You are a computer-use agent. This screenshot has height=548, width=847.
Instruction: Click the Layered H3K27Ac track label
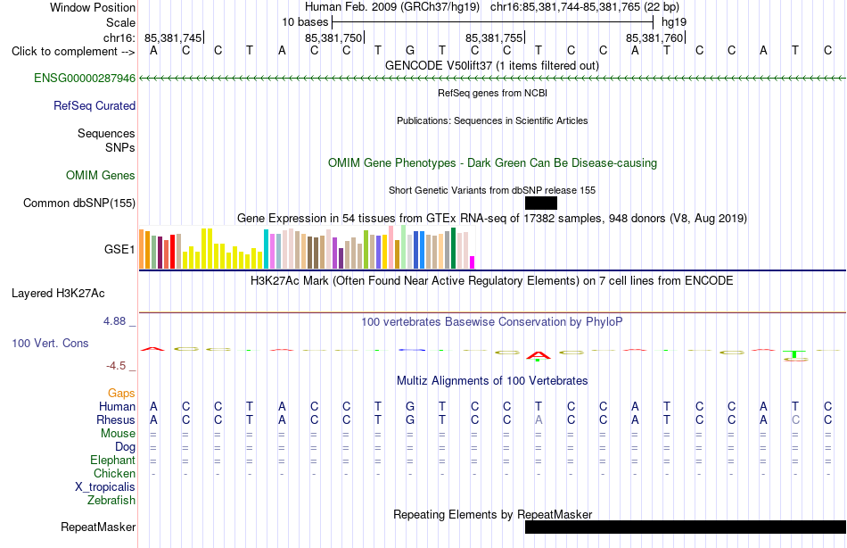tap(58, 294)
